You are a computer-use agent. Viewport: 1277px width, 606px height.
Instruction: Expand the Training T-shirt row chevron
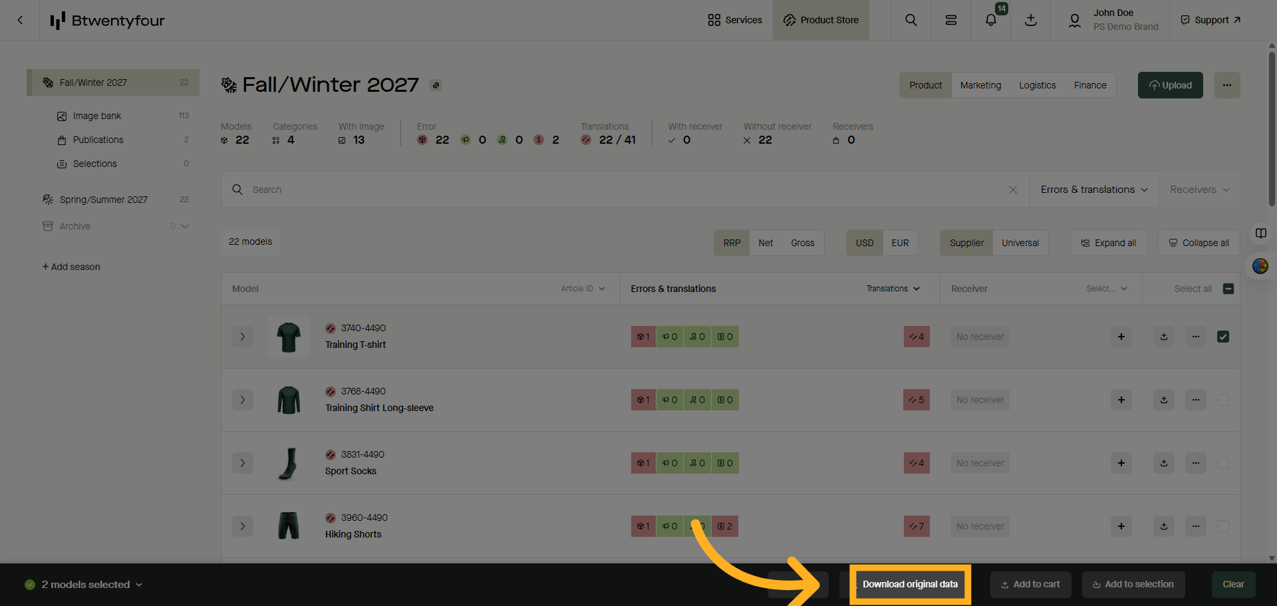[x=243, y=337]
